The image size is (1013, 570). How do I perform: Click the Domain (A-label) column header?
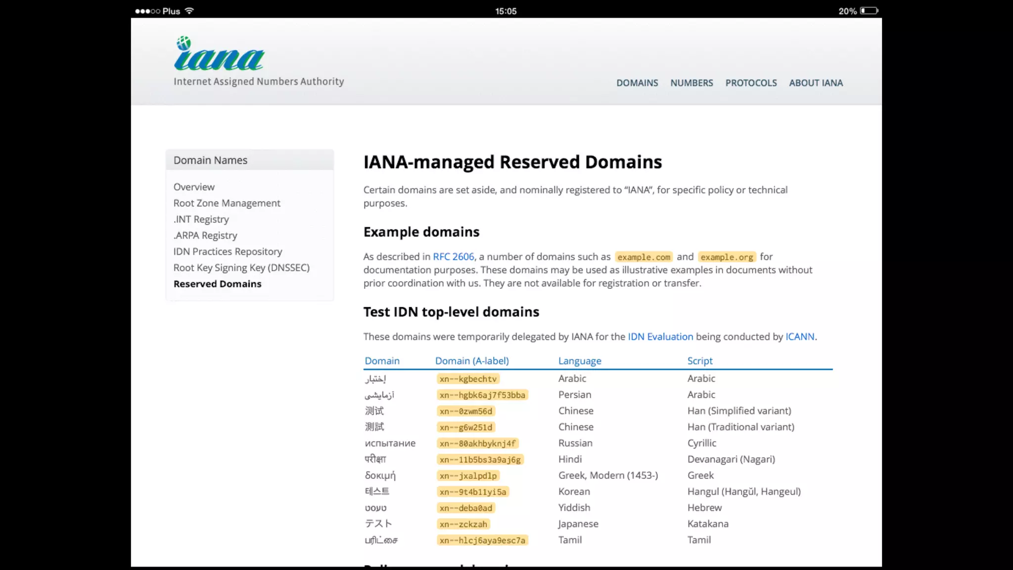[472, 361]
